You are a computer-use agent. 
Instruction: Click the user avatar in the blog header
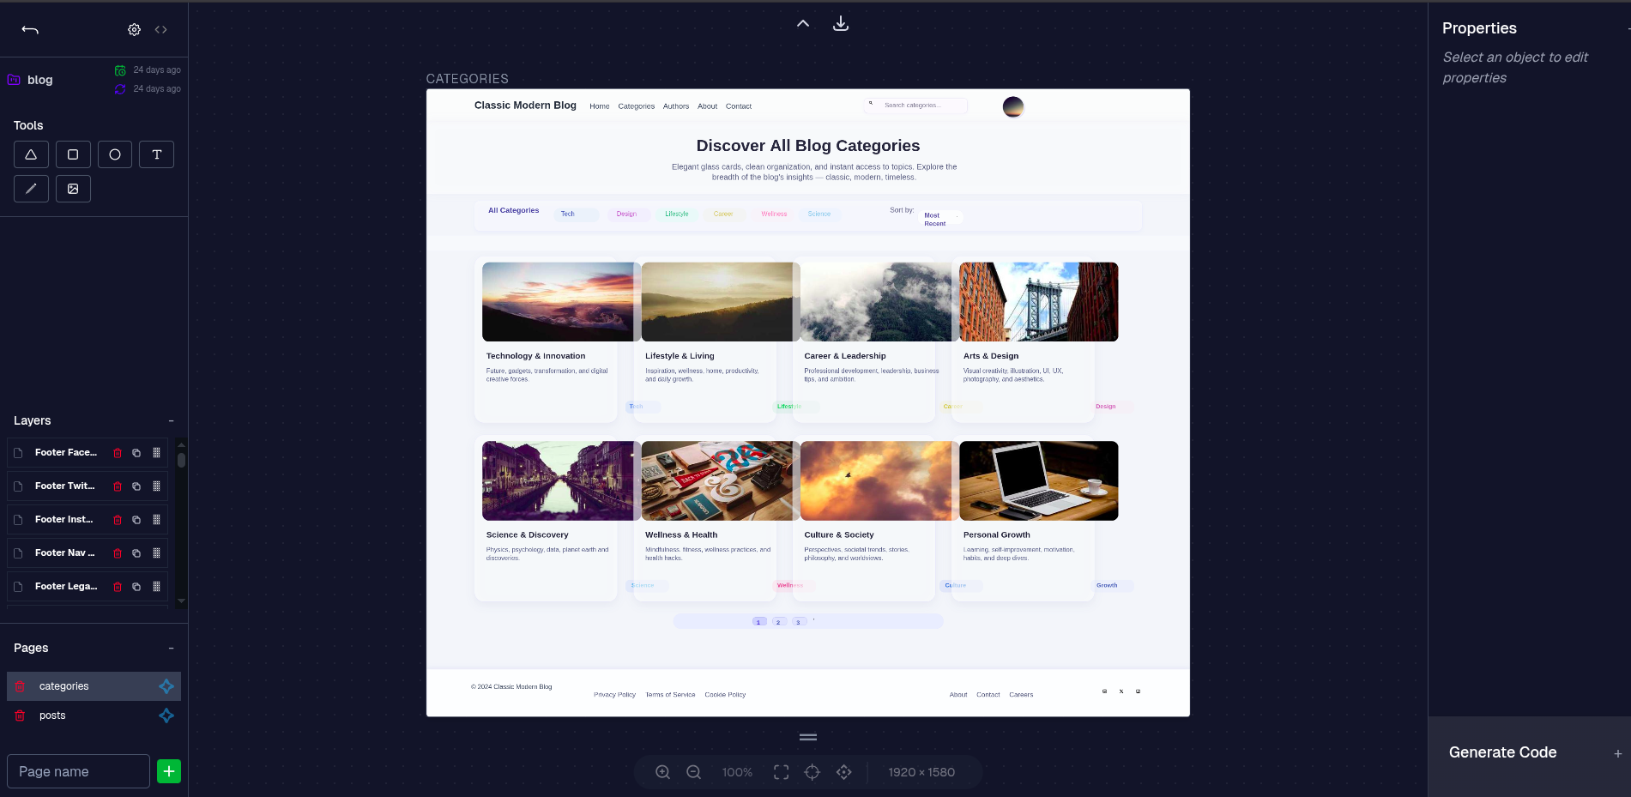(1013, 107)
